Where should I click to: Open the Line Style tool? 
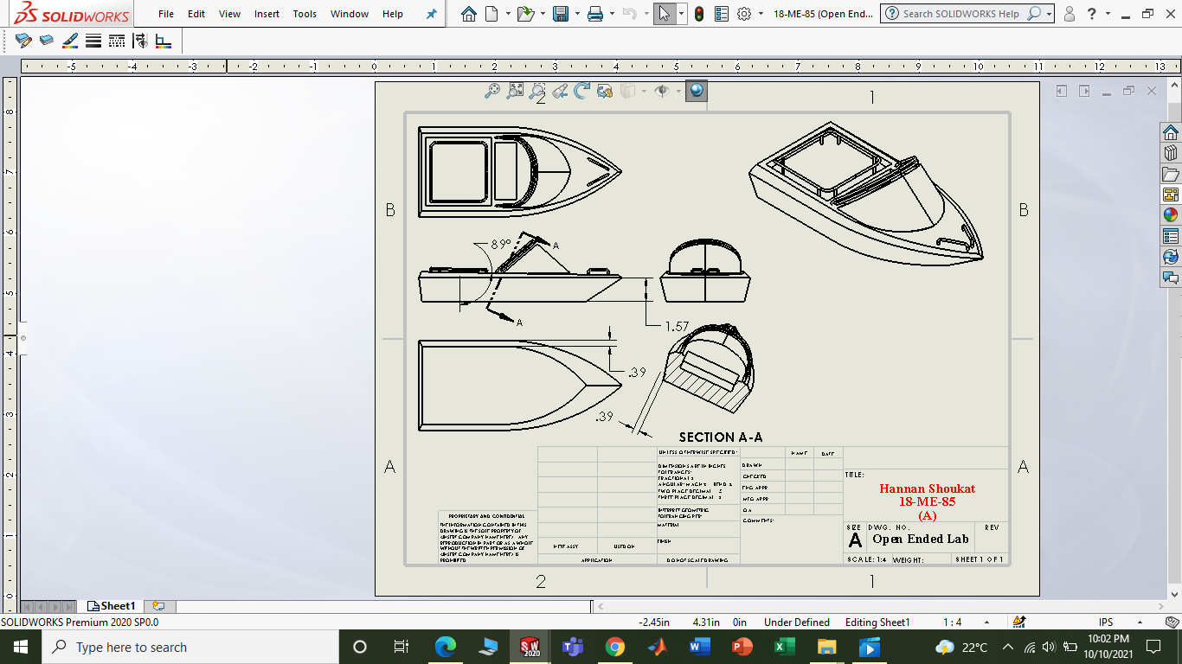[x=117, y=41]
